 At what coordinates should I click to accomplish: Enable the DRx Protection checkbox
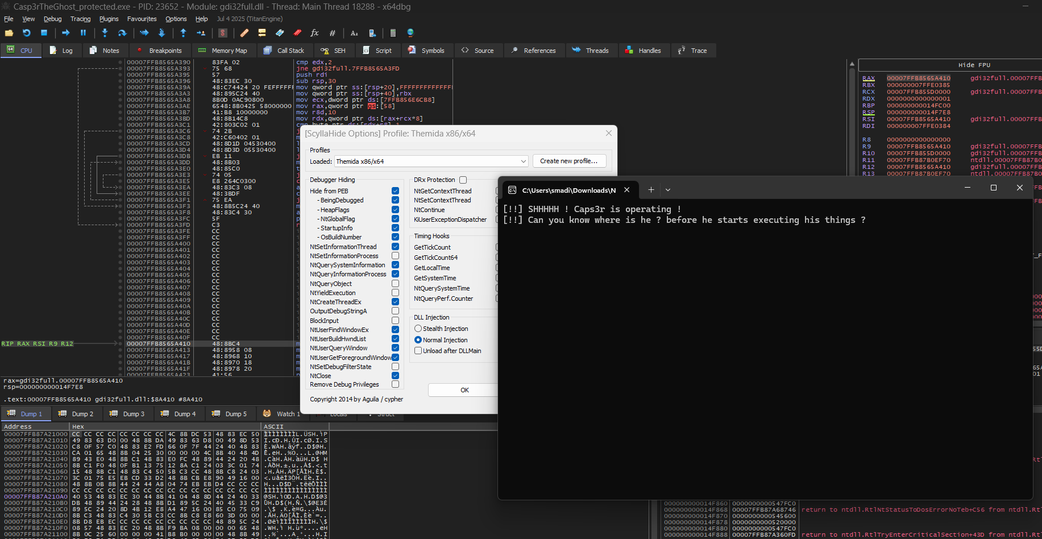[463, 180]
